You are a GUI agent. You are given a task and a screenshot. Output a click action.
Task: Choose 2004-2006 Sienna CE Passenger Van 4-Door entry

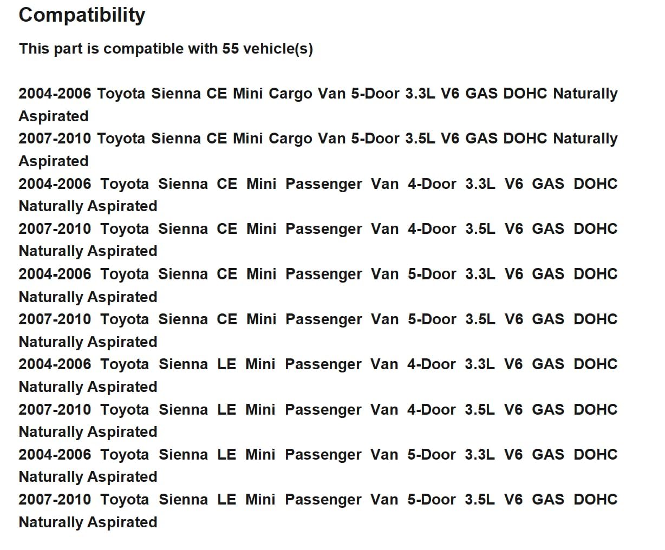[x=317, y=184]
